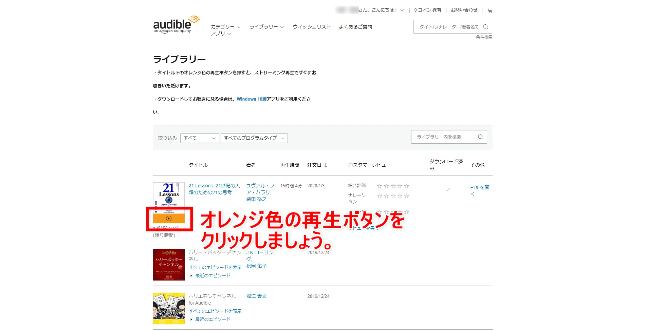Open the すべて filter dropdown
Viewport: 645px width, 331px height.
(x=200, y=138)
